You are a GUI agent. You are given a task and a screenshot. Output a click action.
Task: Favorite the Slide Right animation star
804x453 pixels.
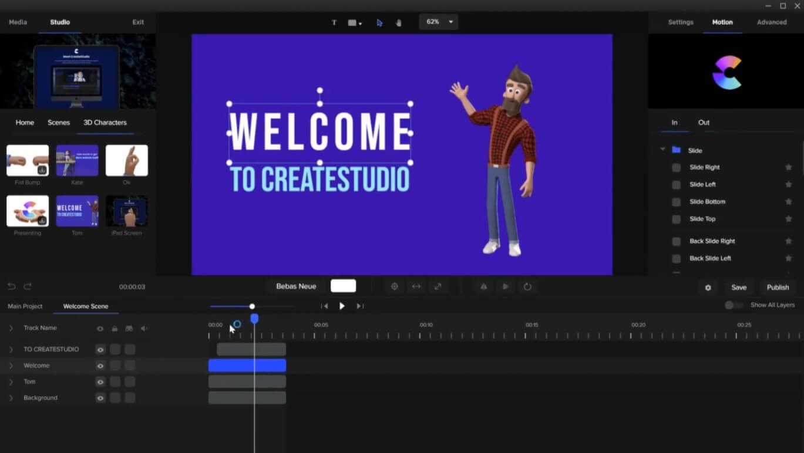coord(789,167)
